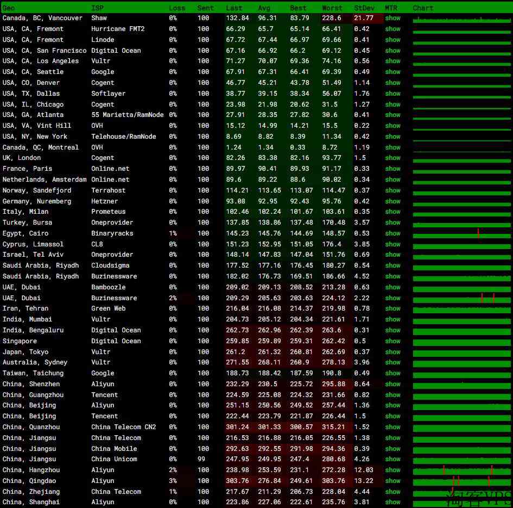
Task: Select the "295.88" Worst value
Action: coord(333,384)
